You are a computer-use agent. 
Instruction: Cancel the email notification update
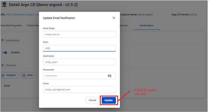tap(93, 100)
